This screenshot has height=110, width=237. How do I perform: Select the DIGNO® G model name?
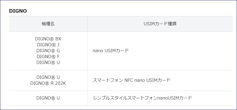pos(48,51)
